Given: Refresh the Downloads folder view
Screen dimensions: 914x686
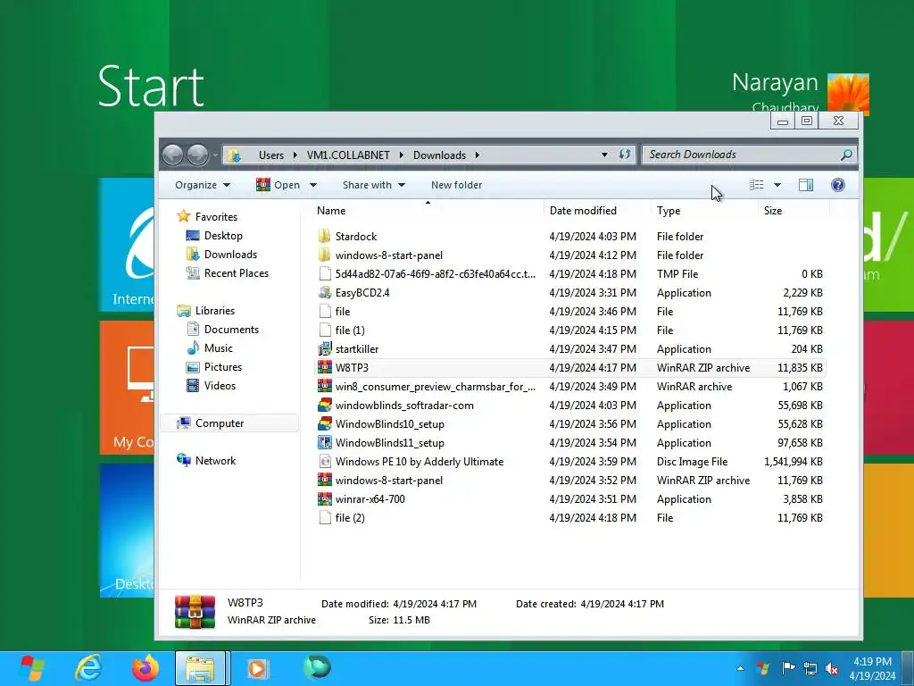Looking at the screenshot, I should point(624,155).
